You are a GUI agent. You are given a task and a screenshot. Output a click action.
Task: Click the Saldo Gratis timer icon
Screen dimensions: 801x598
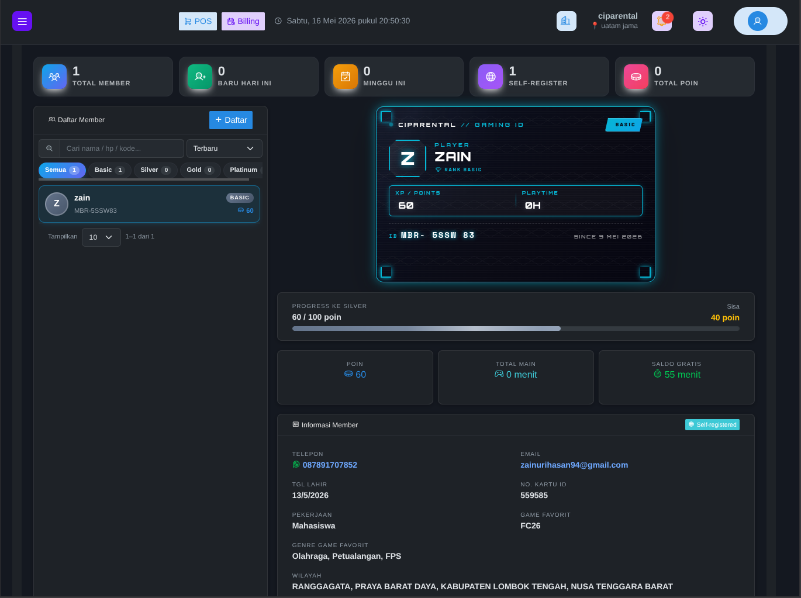pos(657,374)
